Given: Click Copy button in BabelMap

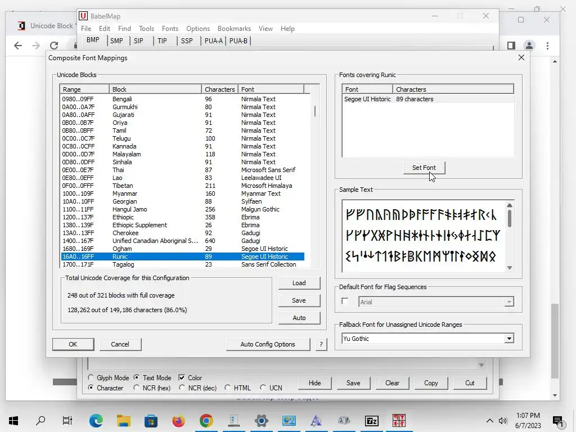Looking at the screenshot, I should click(431, 382).
